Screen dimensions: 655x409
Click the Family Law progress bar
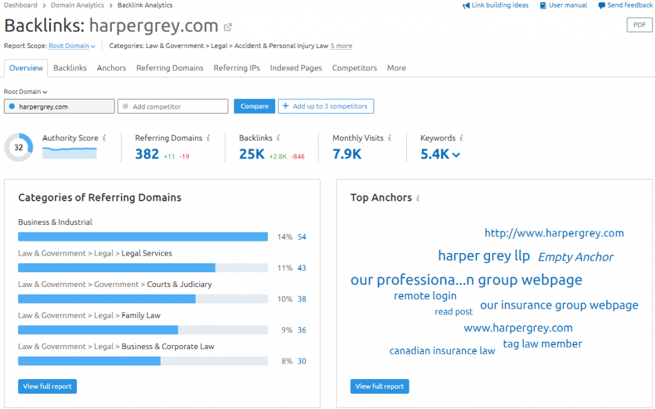[x=143, y=330]
